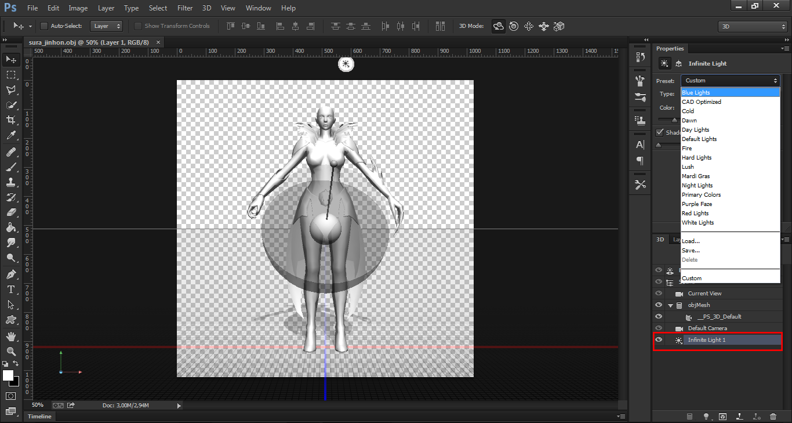Open the workspace switcher showing 3D

pos(752,26)
